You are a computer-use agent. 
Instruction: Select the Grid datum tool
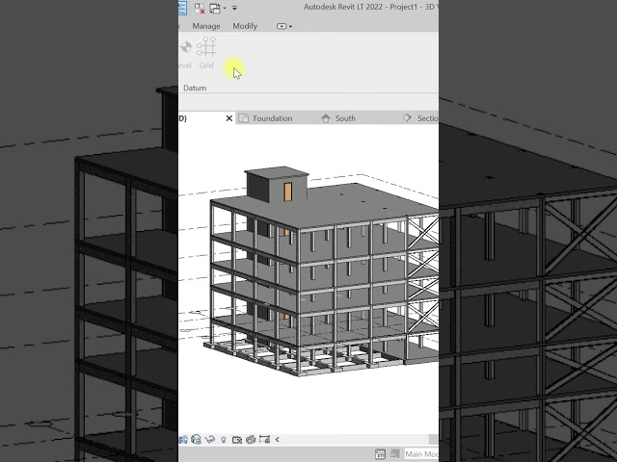[206, 53]
